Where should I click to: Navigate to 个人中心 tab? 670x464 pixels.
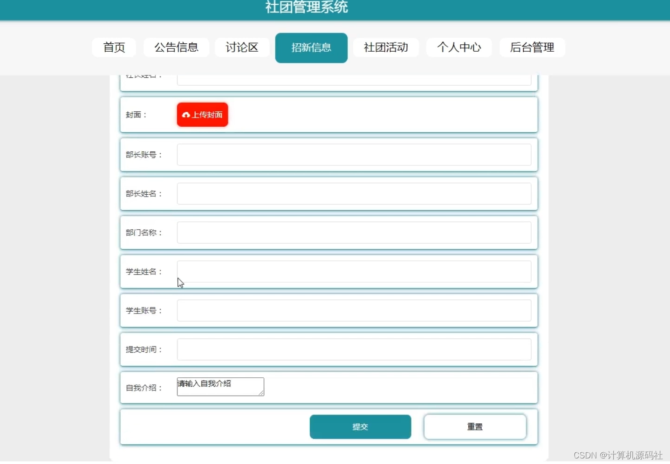[459, 48]
